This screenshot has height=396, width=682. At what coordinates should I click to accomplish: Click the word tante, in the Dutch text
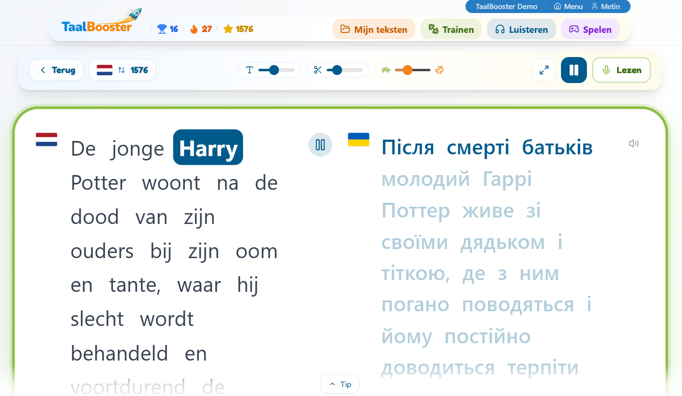click(x=135, y=285)
